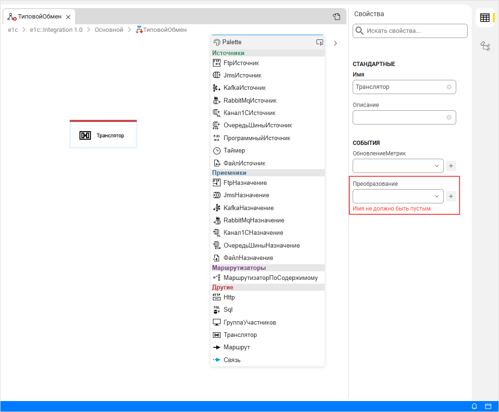Click the notifications bell in status bar

474,406
